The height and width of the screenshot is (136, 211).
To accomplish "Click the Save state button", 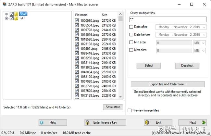I will coord(113,107).
